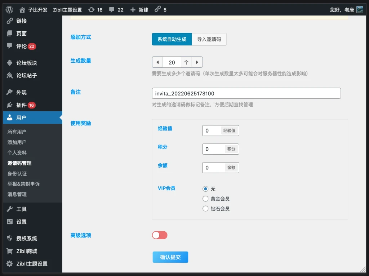Open the comments bubble icon in the top bar
Screen dimensions: 369x276
tap(112, 10)
